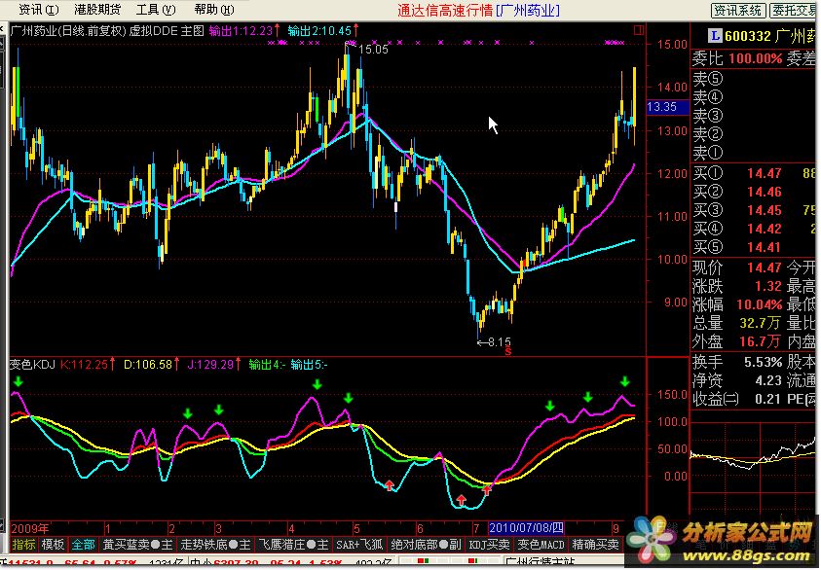Click the 卖⑤ row label

[708, 79]
